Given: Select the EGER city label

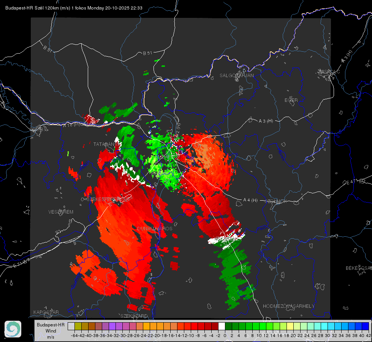Looking at the screenshot, I should (x=291, y=100).
